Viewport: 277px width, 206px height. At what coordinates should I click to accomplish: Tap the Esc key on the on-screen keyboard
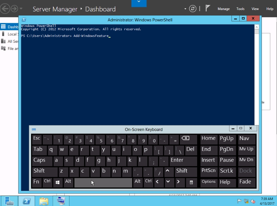(x=37, y=139)
